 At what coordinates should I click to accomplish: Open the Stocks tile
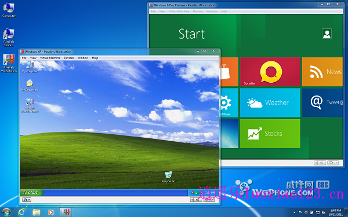pyautogui.click(x=270, y=134)
